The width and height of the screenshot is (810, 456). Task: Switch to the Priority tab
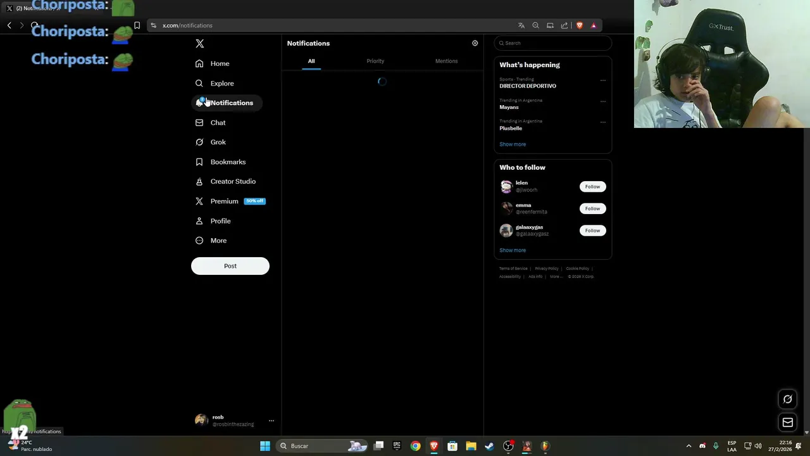point(375,61)
